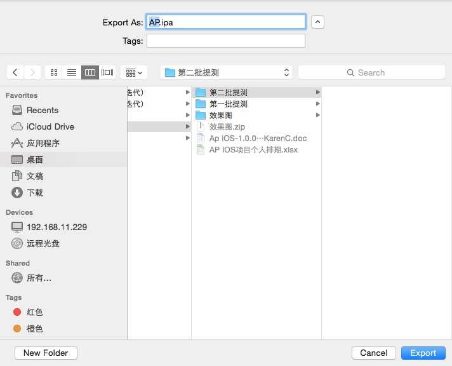Select the first 迭代) row in left column
Screen dimensions: 452x366
159,92
